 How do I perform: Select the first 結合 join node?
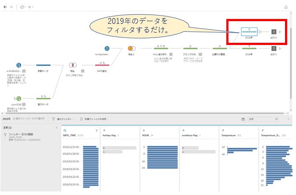tap(72, 64)
